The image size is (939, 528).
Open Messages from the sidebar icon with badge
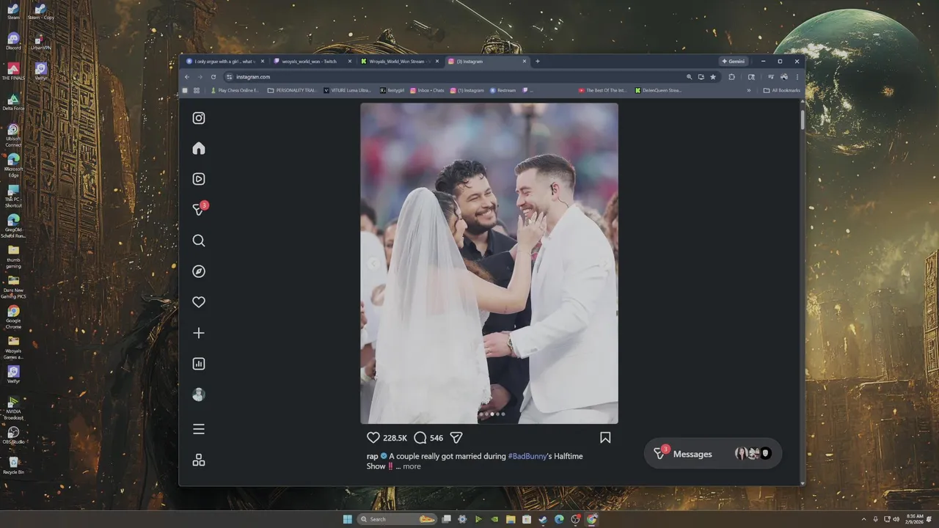coord(199,209)
